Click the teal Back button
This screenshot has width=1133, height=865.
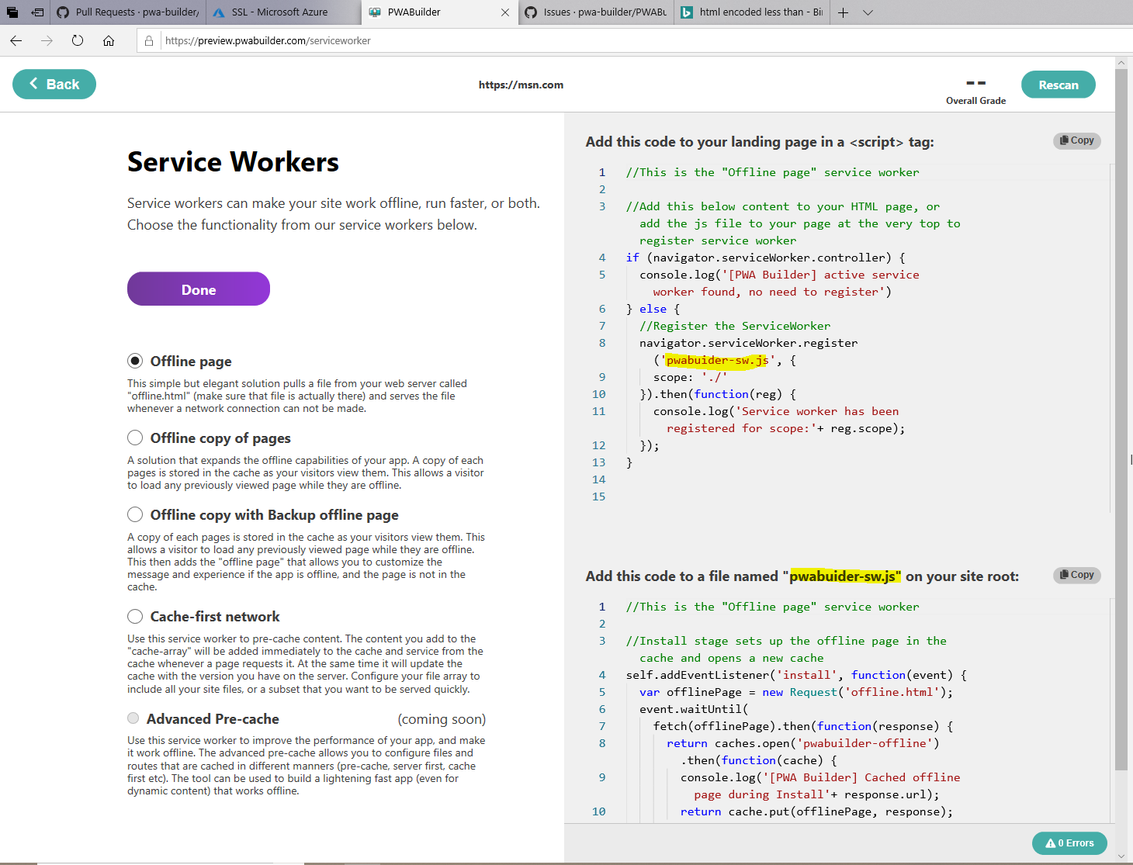pyautogui.click(x=54, y=85)
